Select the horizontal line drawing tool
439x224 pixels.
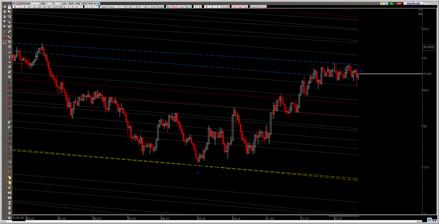pos(10,53)
